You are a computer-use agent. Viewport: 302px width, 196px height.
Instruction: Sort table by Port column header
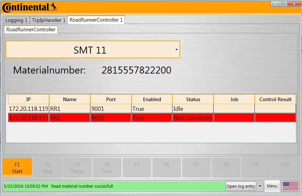coord(111,99)
